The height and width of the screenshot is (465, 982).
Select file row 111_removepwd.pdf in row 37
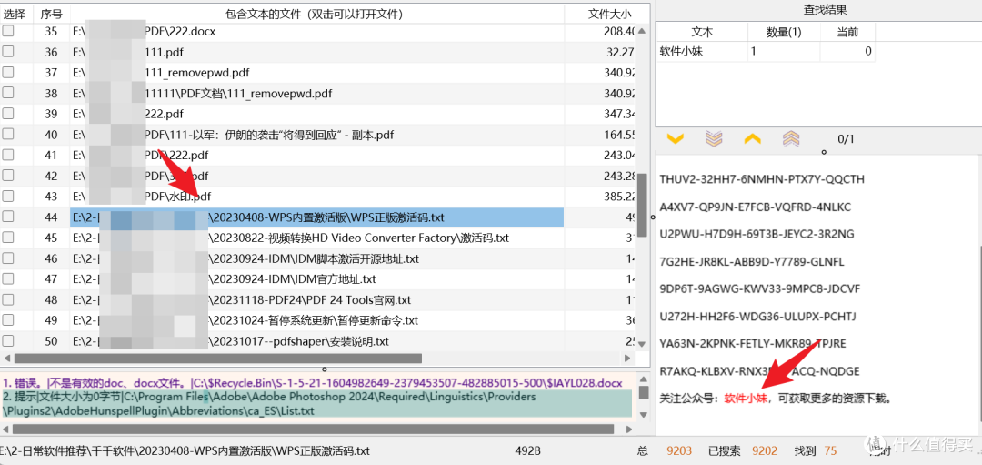(x=317, y=73)
